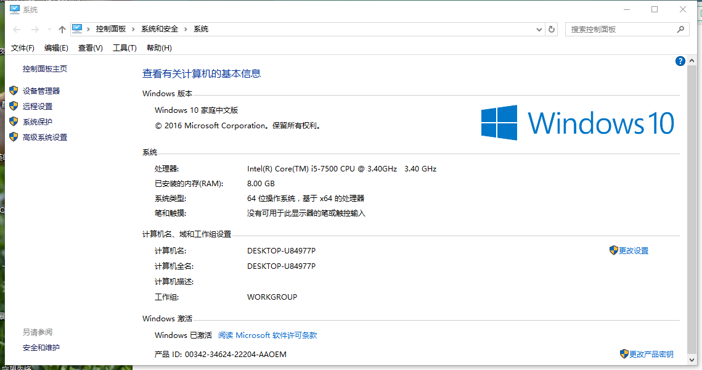
Task: Select the DESKTOP-U84977P value beside 计算机全名
Action: coord(281,266)
